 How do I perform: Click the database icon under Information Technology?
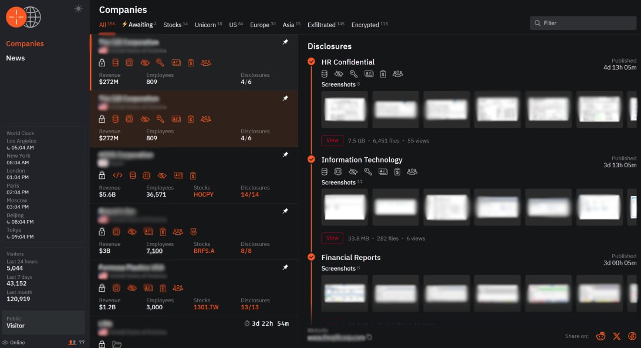325,172
